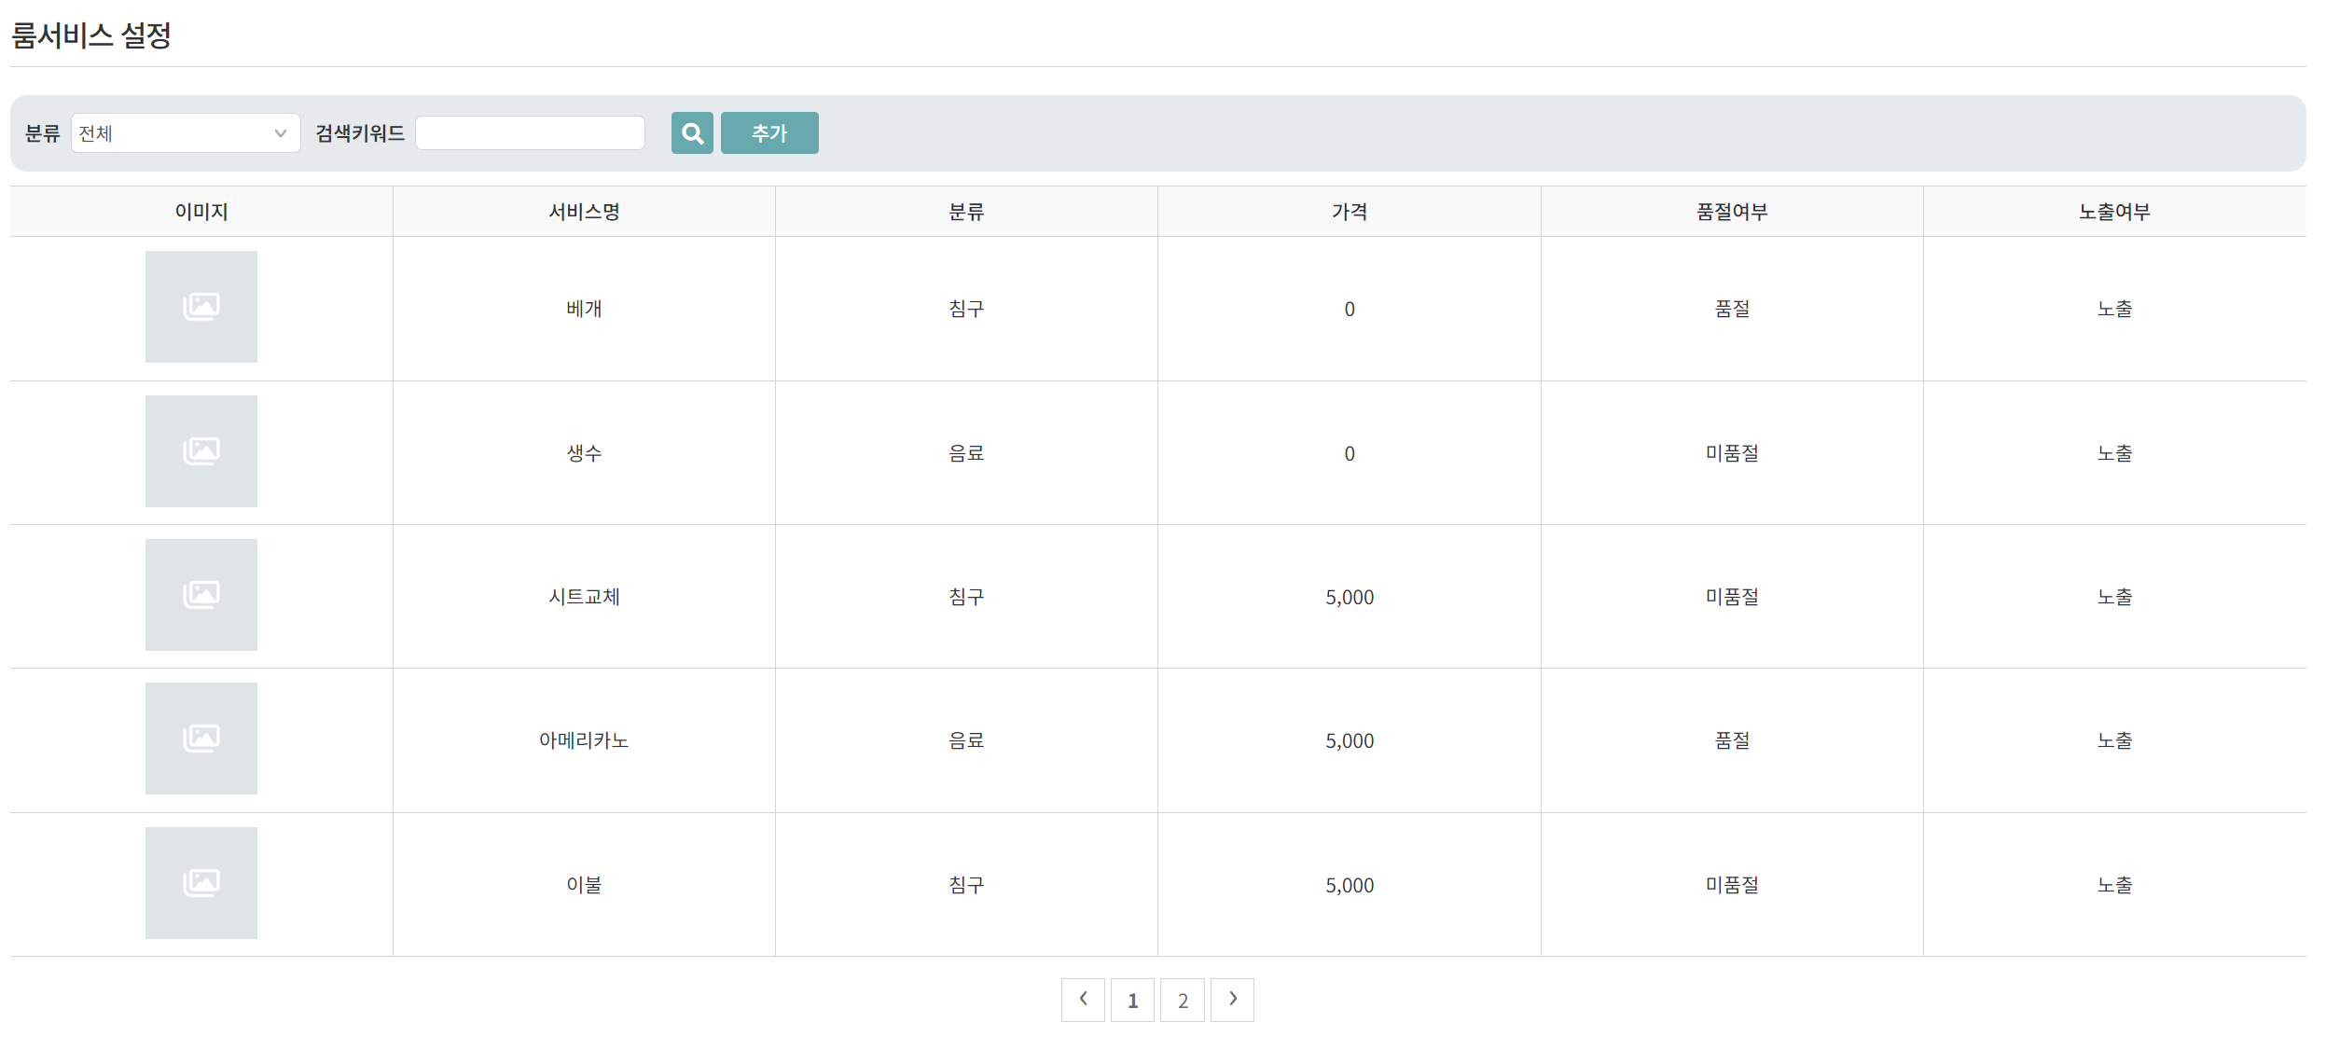Click the 시트교체 image placeholder icon
The width and height of the screenshot is (2326, 1050).
[201, 595]
